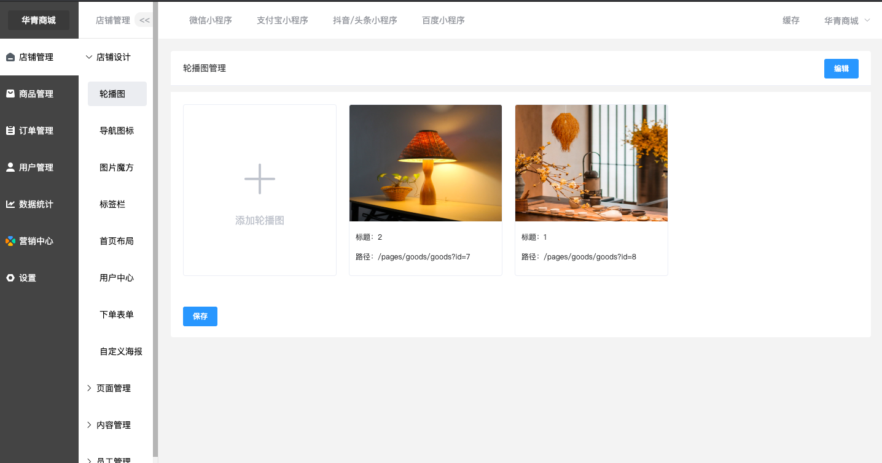Expand the 内容管理 section

[x=90, y=425]
